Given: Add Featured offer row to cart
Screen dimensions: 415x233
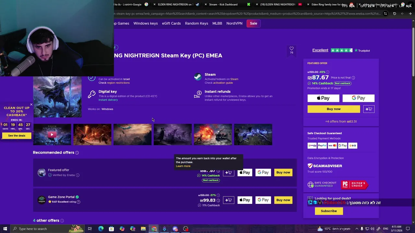Looking at the screenshot, I should click(229, 172).
